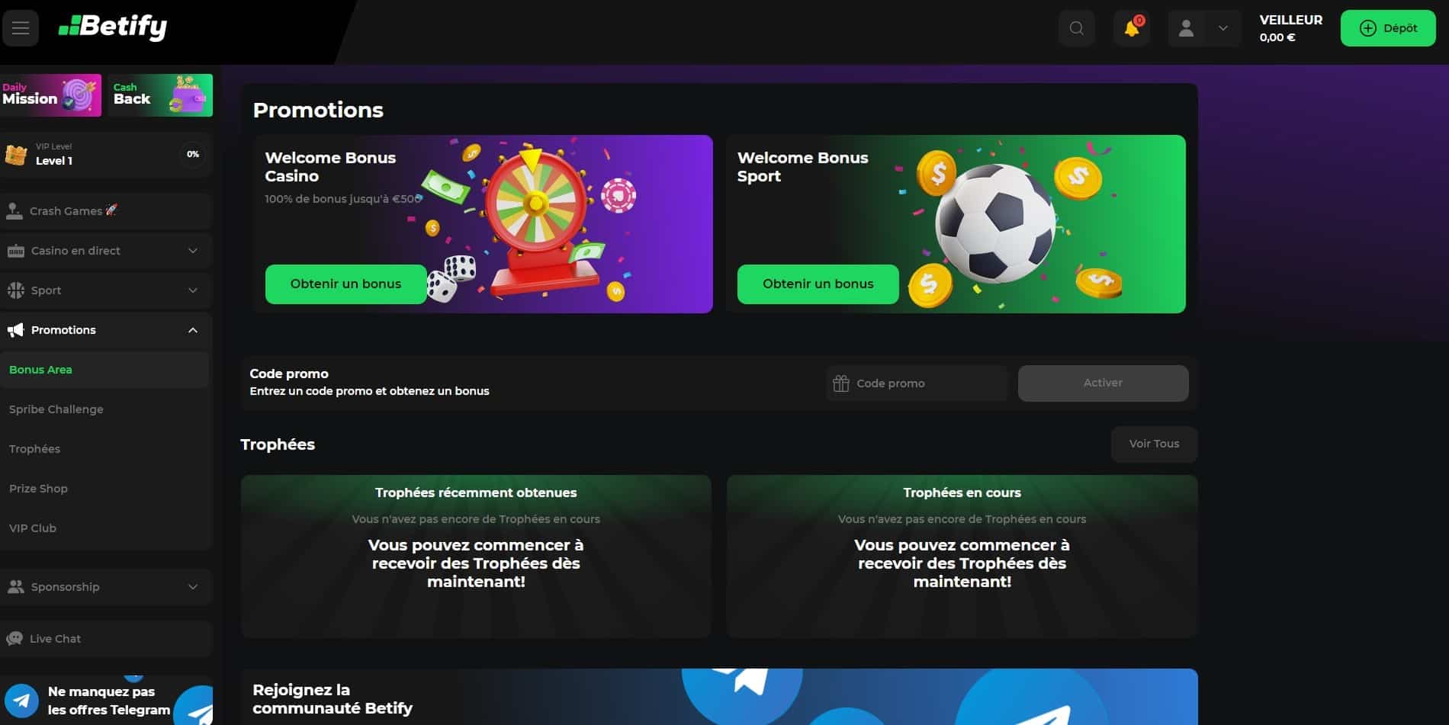
Task: Expand the Casino en direct section
Action: (106, 251)
